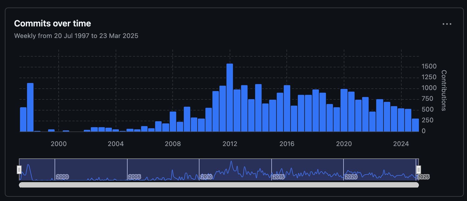Click the 1500 y-axis label
This screenshot has height=201, width=467.
(429, 66)
